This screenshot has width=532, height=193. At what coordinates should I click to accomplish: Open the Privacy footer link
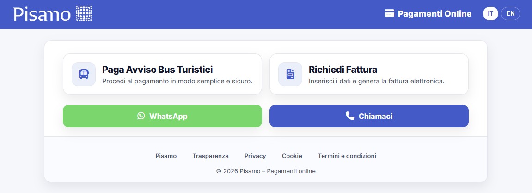click(255, 156)
